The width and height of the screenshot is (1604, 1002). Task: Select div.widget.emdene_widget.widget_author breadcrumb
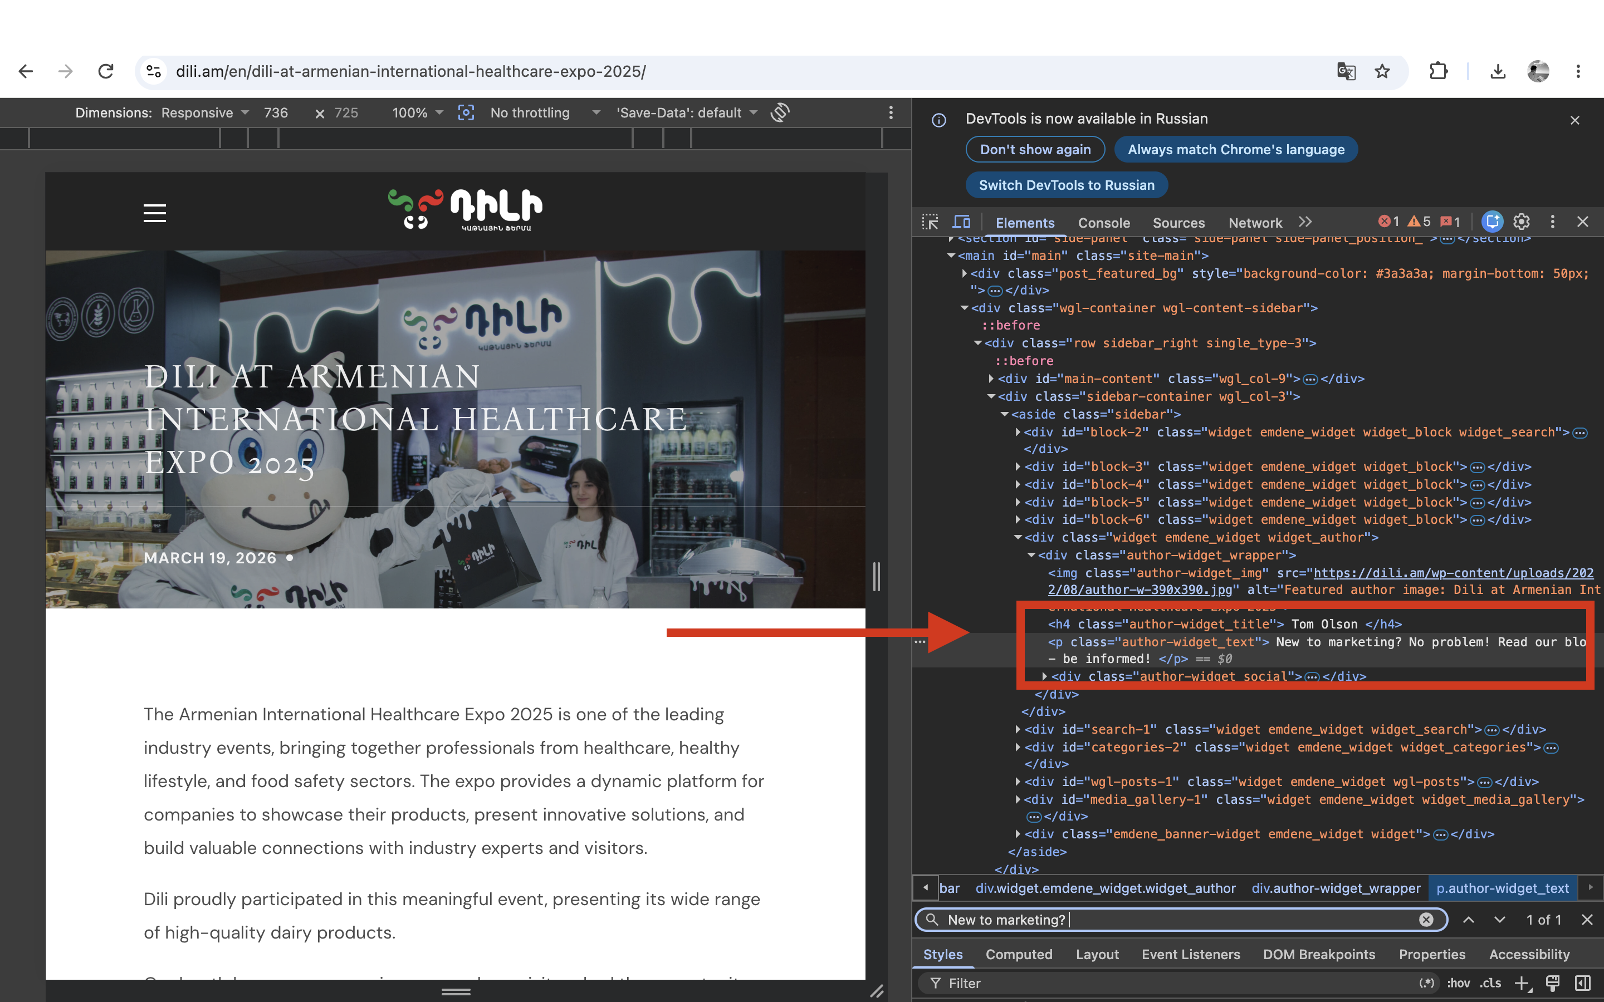1106,888
